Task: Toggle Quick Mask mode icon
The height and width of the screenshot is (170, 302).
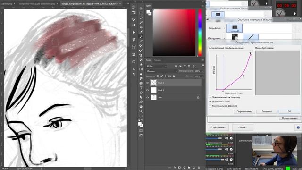Action: point(141,131)
